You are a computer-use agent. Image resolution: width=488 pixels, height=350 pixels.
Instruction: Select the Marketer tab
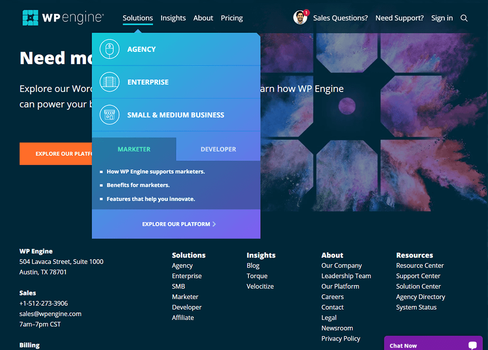click(x=134, y=149)
